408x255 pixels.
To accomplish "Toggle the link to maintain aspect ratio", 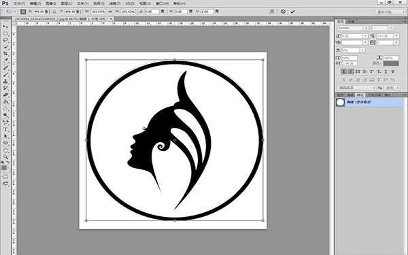I will [110, 12].
